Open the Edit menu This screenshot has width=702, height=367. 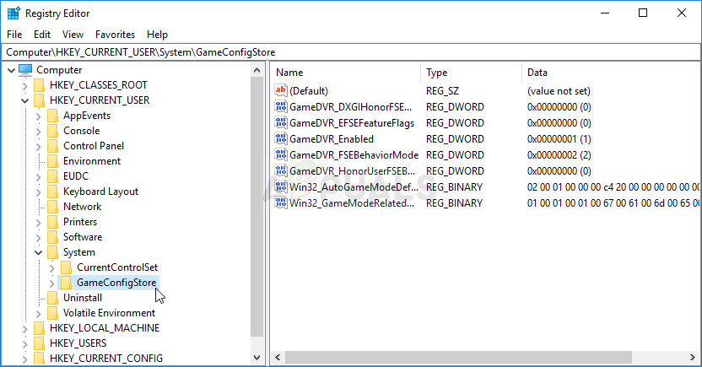click(42, 35)
